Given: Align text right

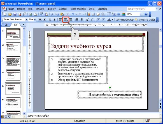Looking at the screenshot, I should click(x=70, y=19).
